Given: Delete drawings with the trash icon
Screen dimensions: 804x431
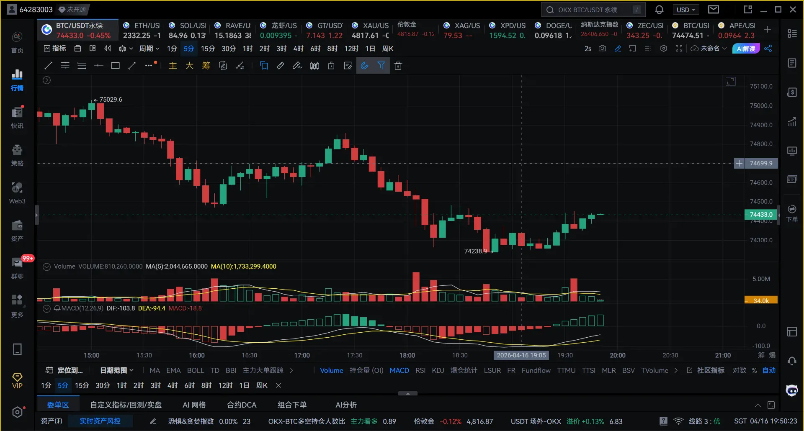Looking at the screenshot, I should point(398,66).
